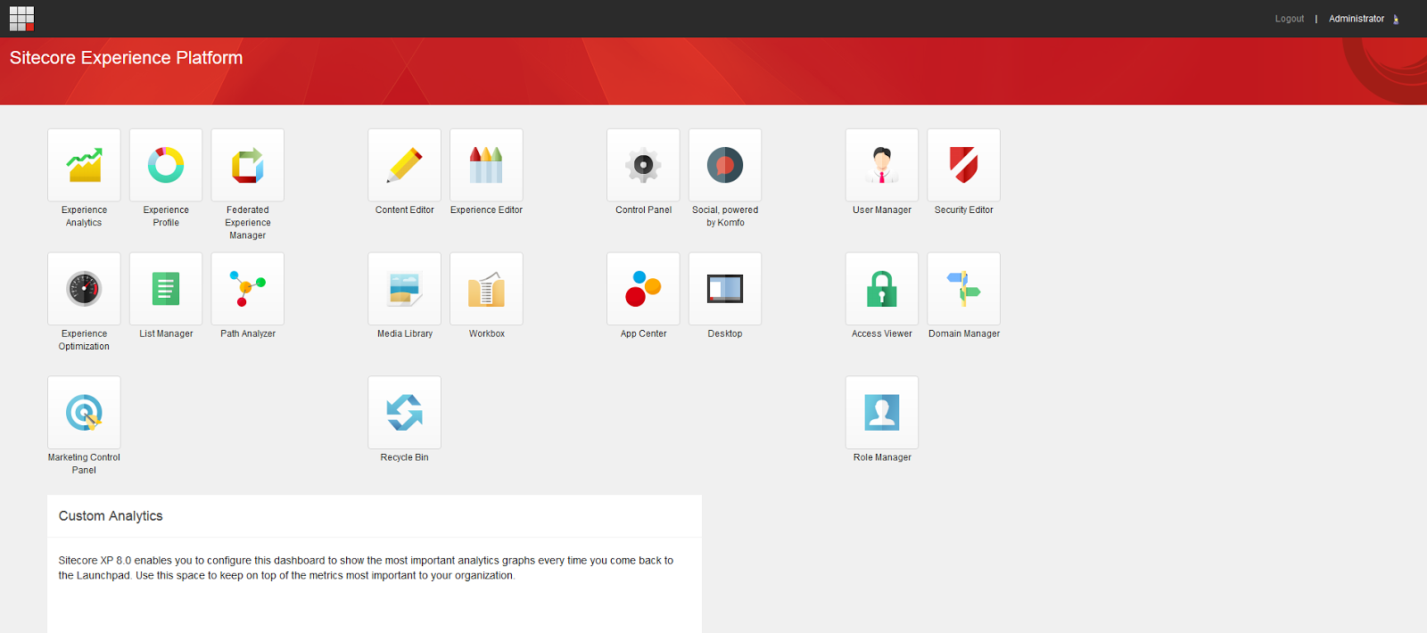Click the Sitecore Experience Platform title
This screenshot has height=633, width=1427.
[127, 58]
